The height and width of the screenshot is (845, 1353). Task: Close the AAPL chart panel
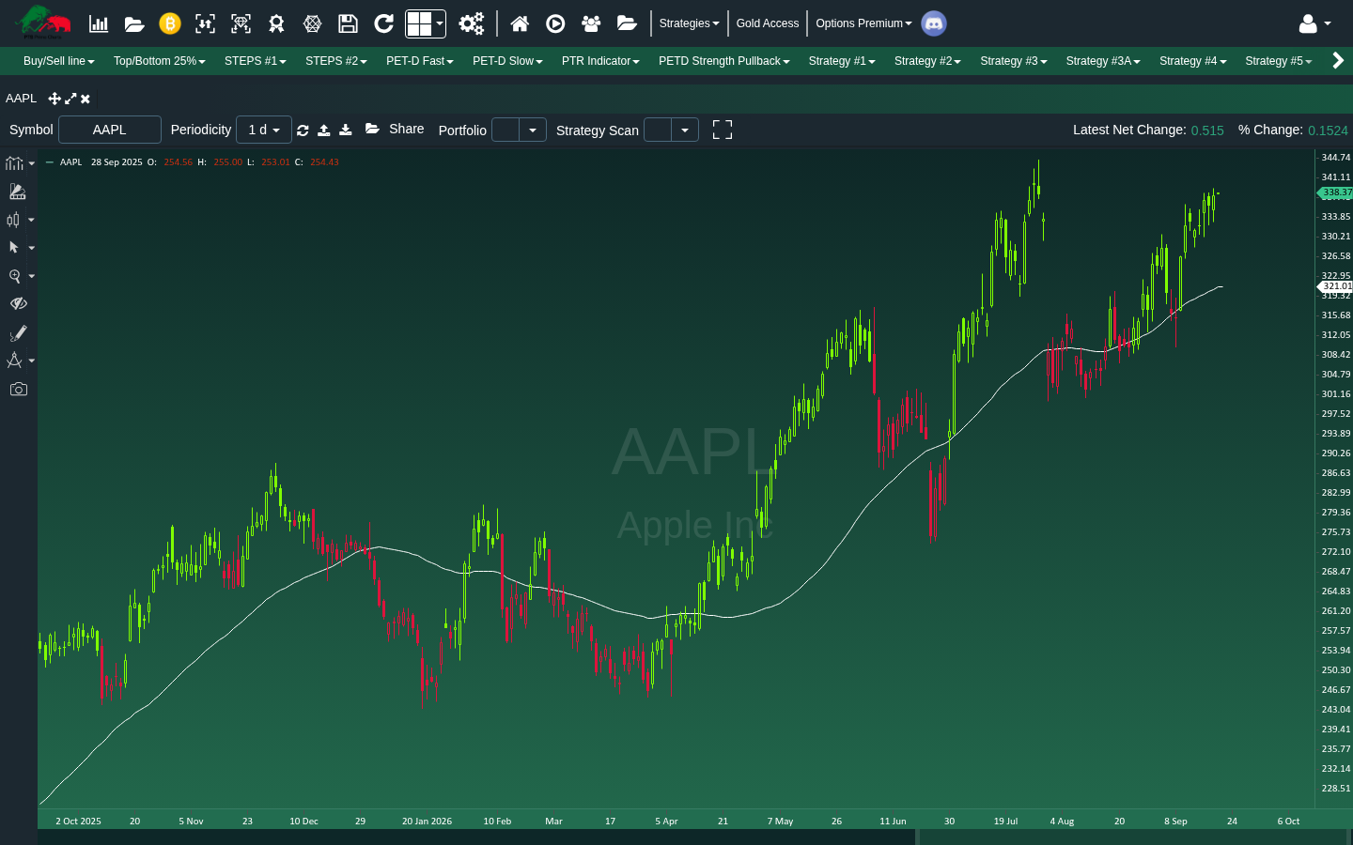86,99
